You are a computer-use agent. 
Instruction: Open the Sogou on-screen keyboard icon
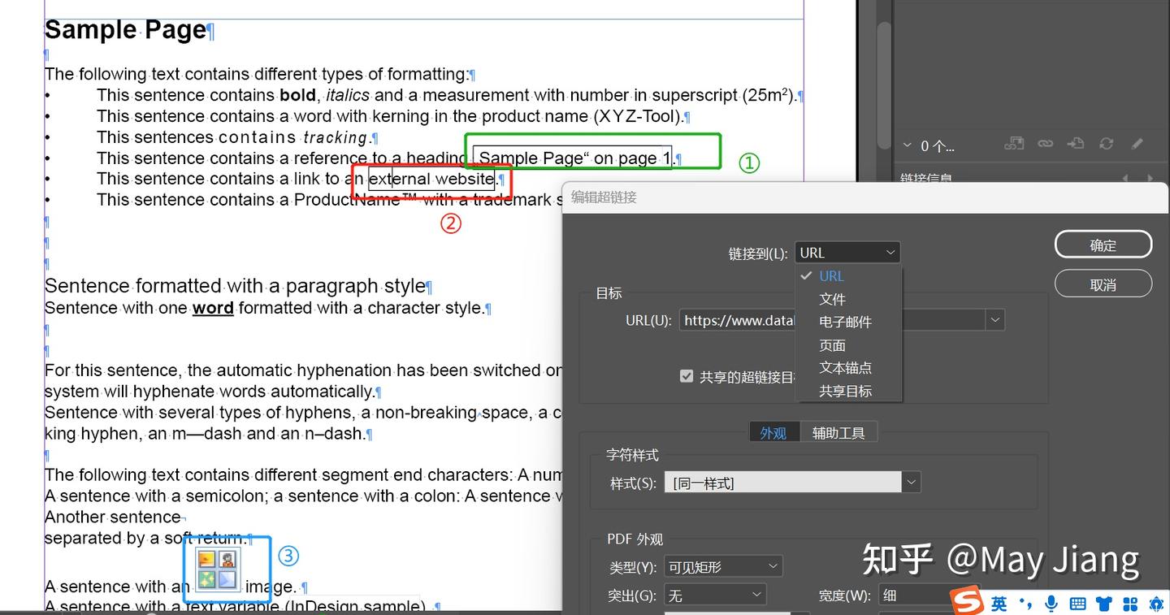[x=1078, y=604]
